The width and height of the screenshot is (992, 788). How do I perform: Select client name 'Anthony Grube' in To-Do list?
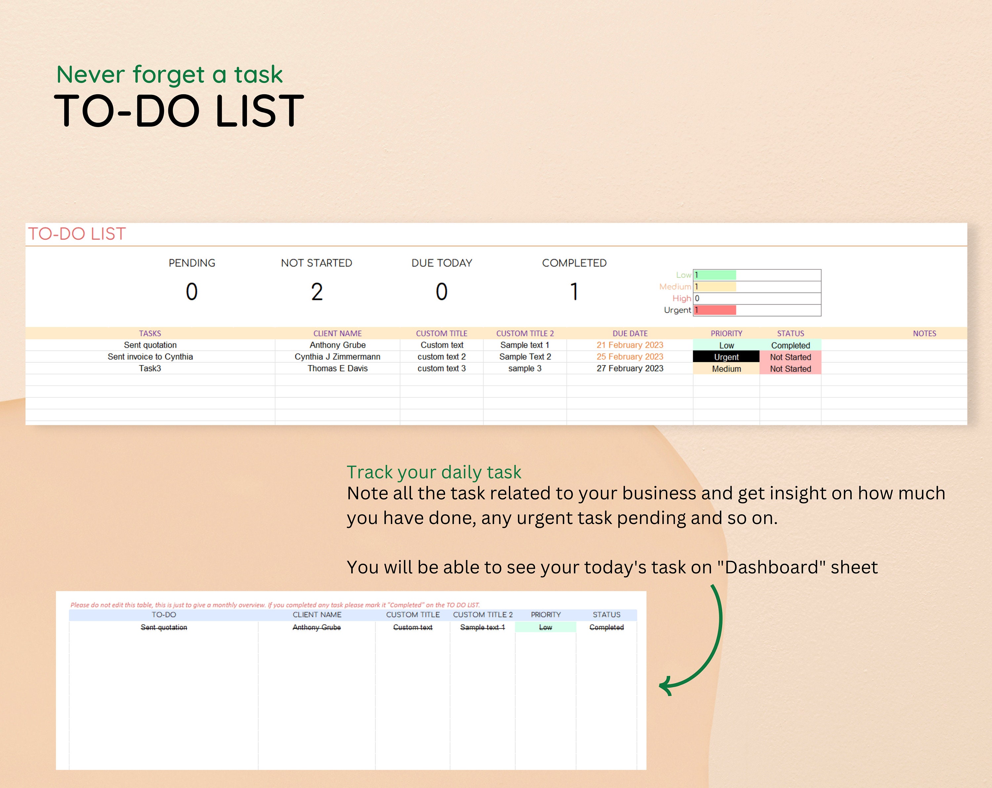[337, 345]
